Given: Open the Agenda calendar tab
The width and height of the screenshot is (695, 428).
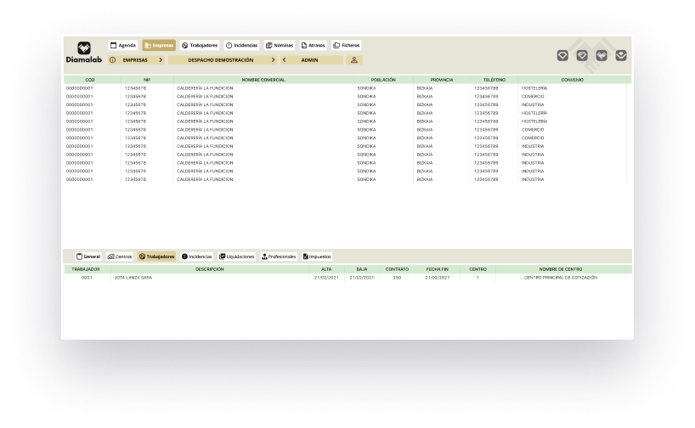Looking at the screenshot, I should pyautogui.click(x=123, y=45).
